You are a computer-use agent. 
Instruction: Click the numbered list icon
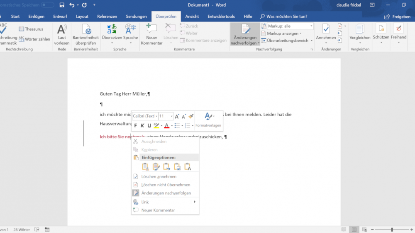(x=188, y=125)
